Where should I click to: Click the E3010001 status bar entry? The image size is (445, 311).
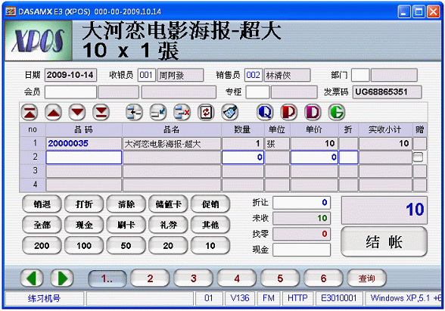pos(339,298)
